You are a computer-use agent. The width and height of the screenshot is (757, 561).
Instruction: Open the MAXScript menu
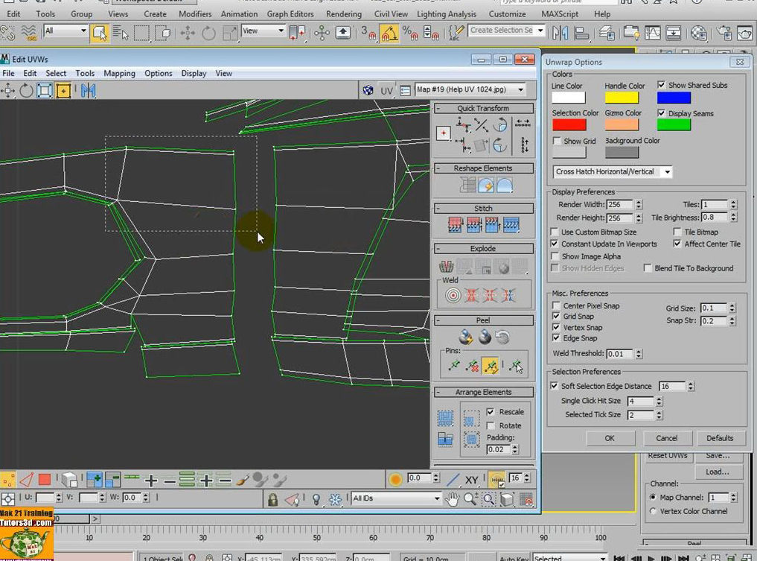(x=560, y=14)
